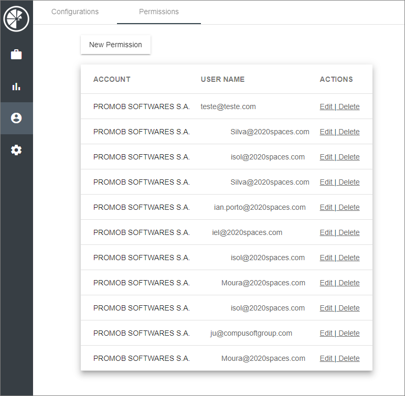Edit the teste@teste.com permission

(x=326, y=106)
